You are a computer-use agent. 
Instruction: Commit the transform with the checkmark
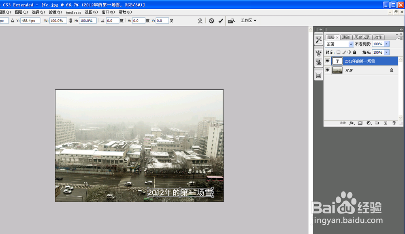tap(220, 21)
